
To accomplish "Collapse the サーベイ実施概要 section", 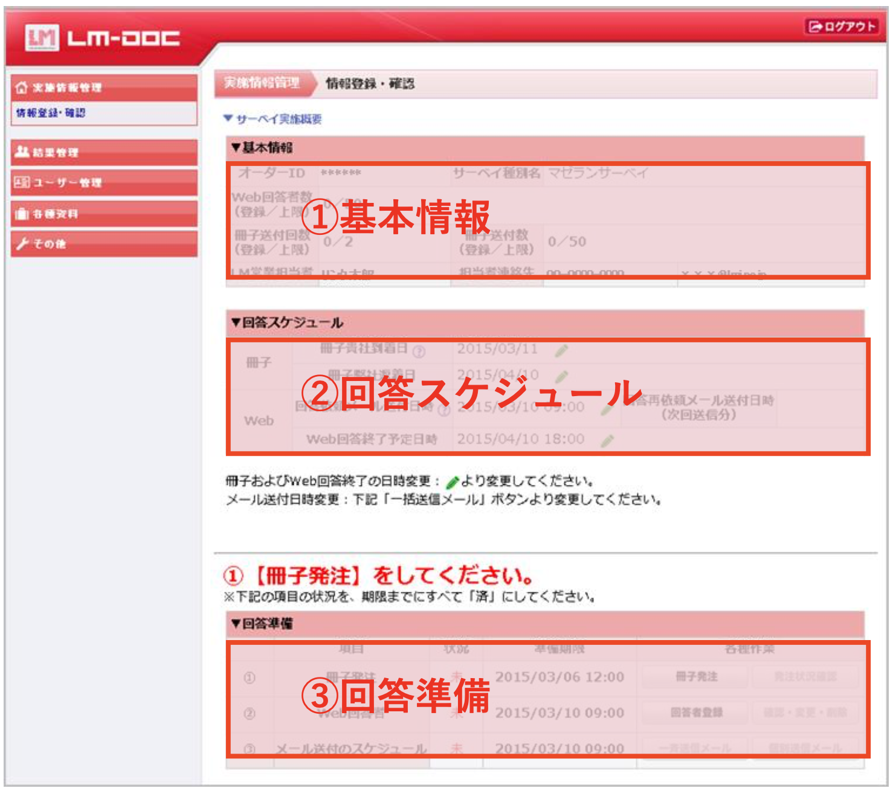I will (272, 119).
